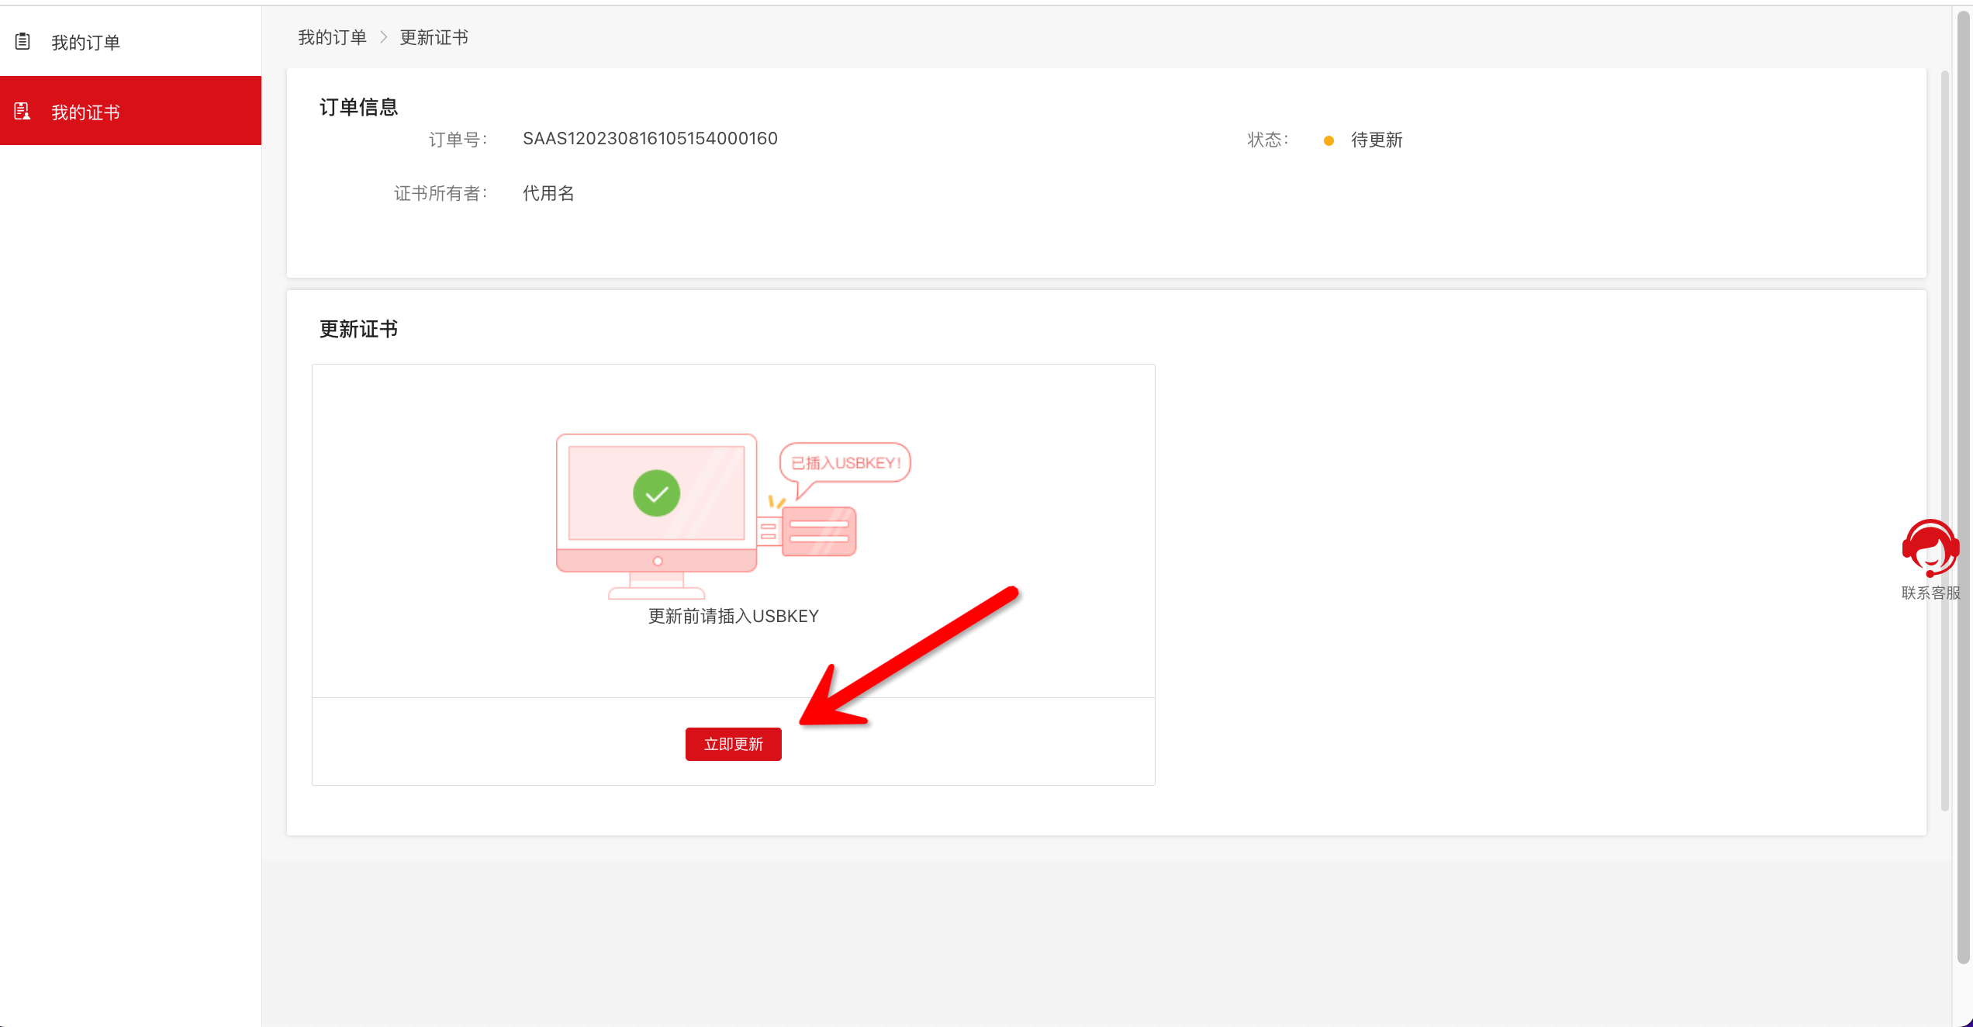Viewport: 1973px width, 1027px height.
Task: Go to 我的订单 via breadcrumb link
Action: click(x=332, y=37)
